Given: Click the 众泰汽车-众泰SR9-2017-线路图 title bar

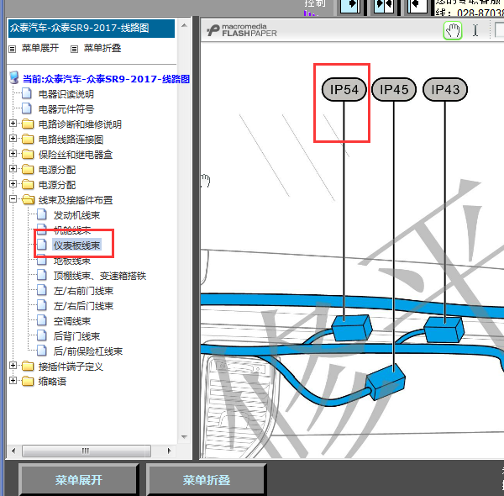Looking at the screenshot, I should [x=92, y=28].
